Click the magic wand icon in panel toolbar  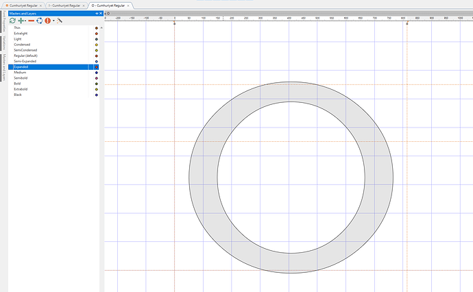click(x=60, y=21)
